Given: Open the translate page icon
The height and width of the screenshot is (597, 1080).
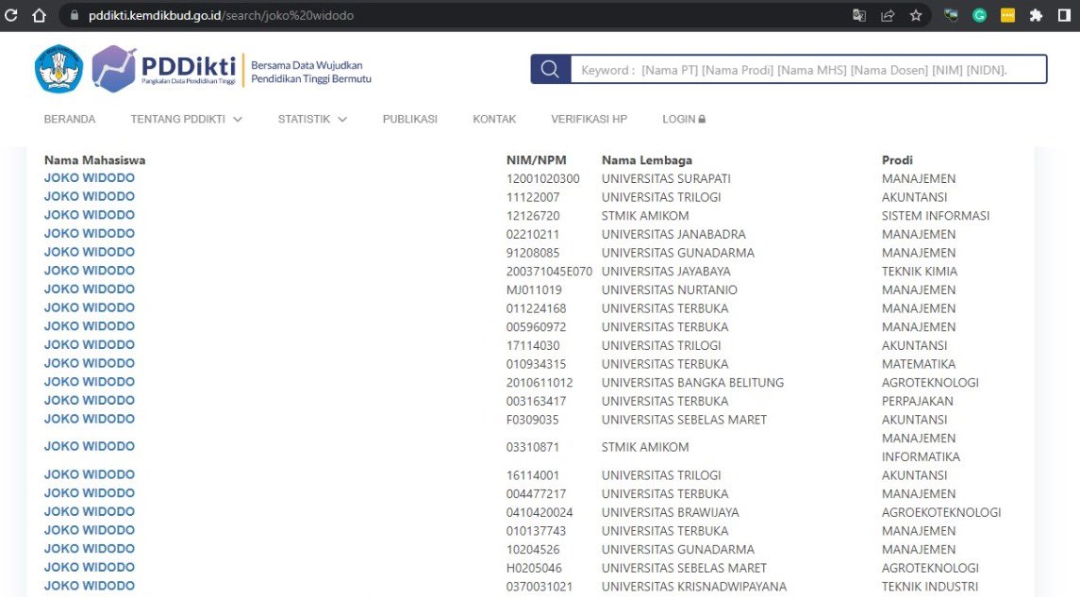Looking at the screenshot, I should (859, 15).
